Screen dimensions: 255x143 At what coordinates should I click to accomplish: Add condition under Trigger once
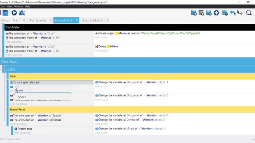coord(23,133)
